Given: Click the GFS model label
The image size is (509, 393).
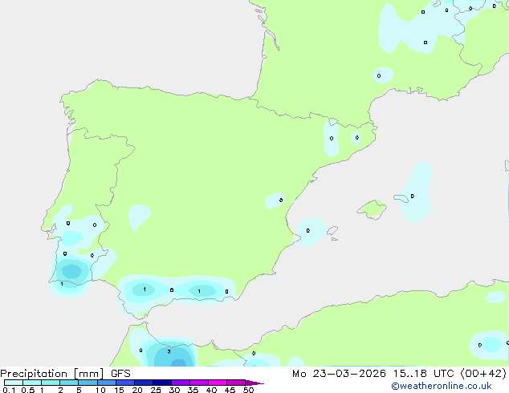Looking at the screenshot, I should pyautogui.click(x=121, y=374).
